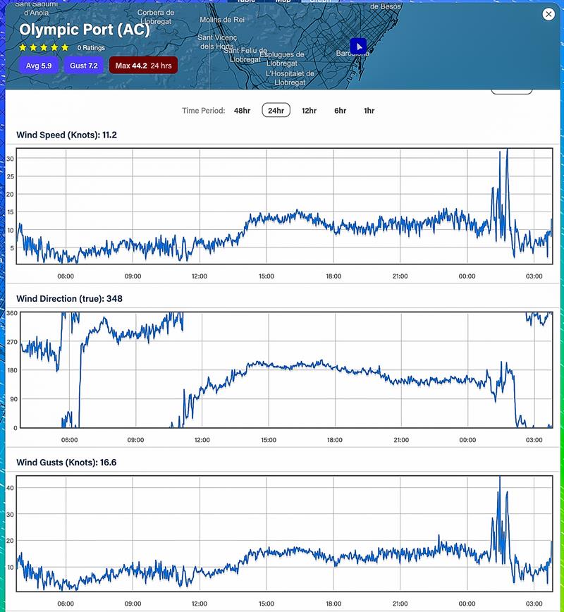Screen dimensions: 564x612
Task: Click the Barcelona label on the map
Action: (352, 54)
